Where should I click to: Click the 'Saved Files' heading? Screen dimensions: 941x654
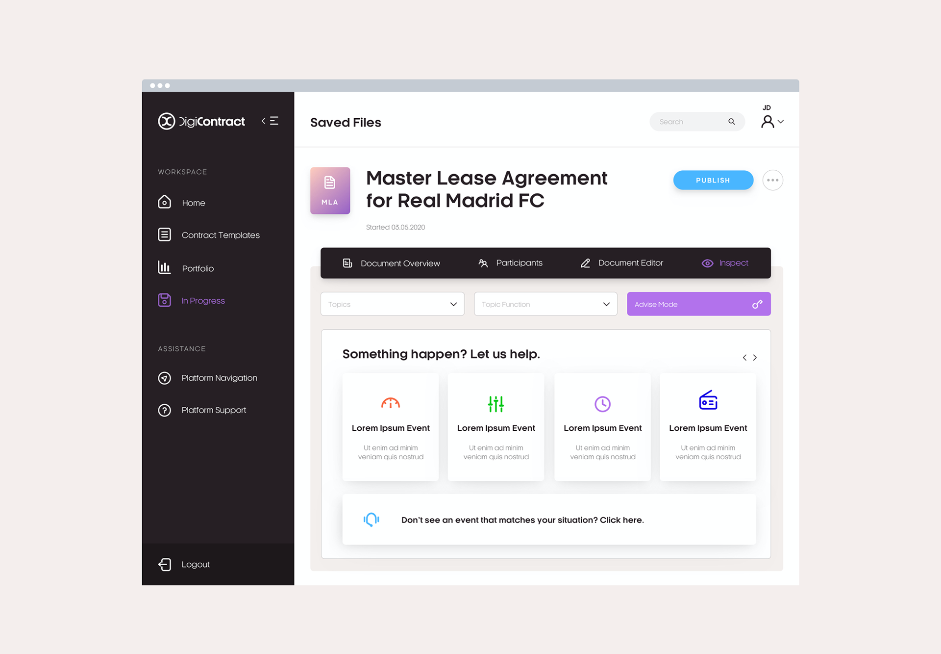pos(346,122)
